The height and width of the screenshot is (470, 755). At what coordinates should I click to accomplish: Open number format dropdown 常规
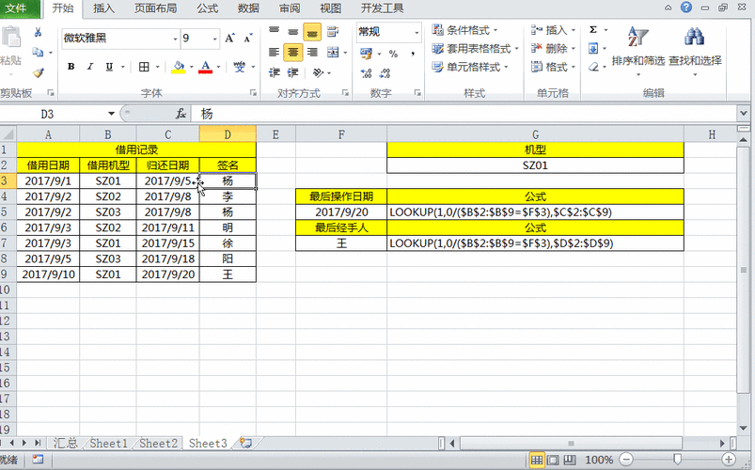[x=417, y=32]
